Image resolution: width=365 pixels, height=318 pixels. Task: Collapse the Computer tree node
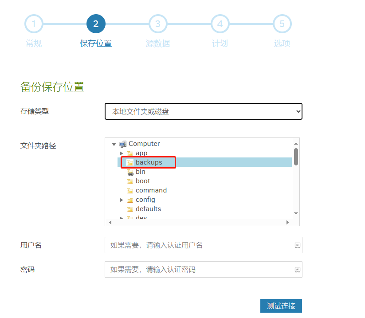coord(114,144)
